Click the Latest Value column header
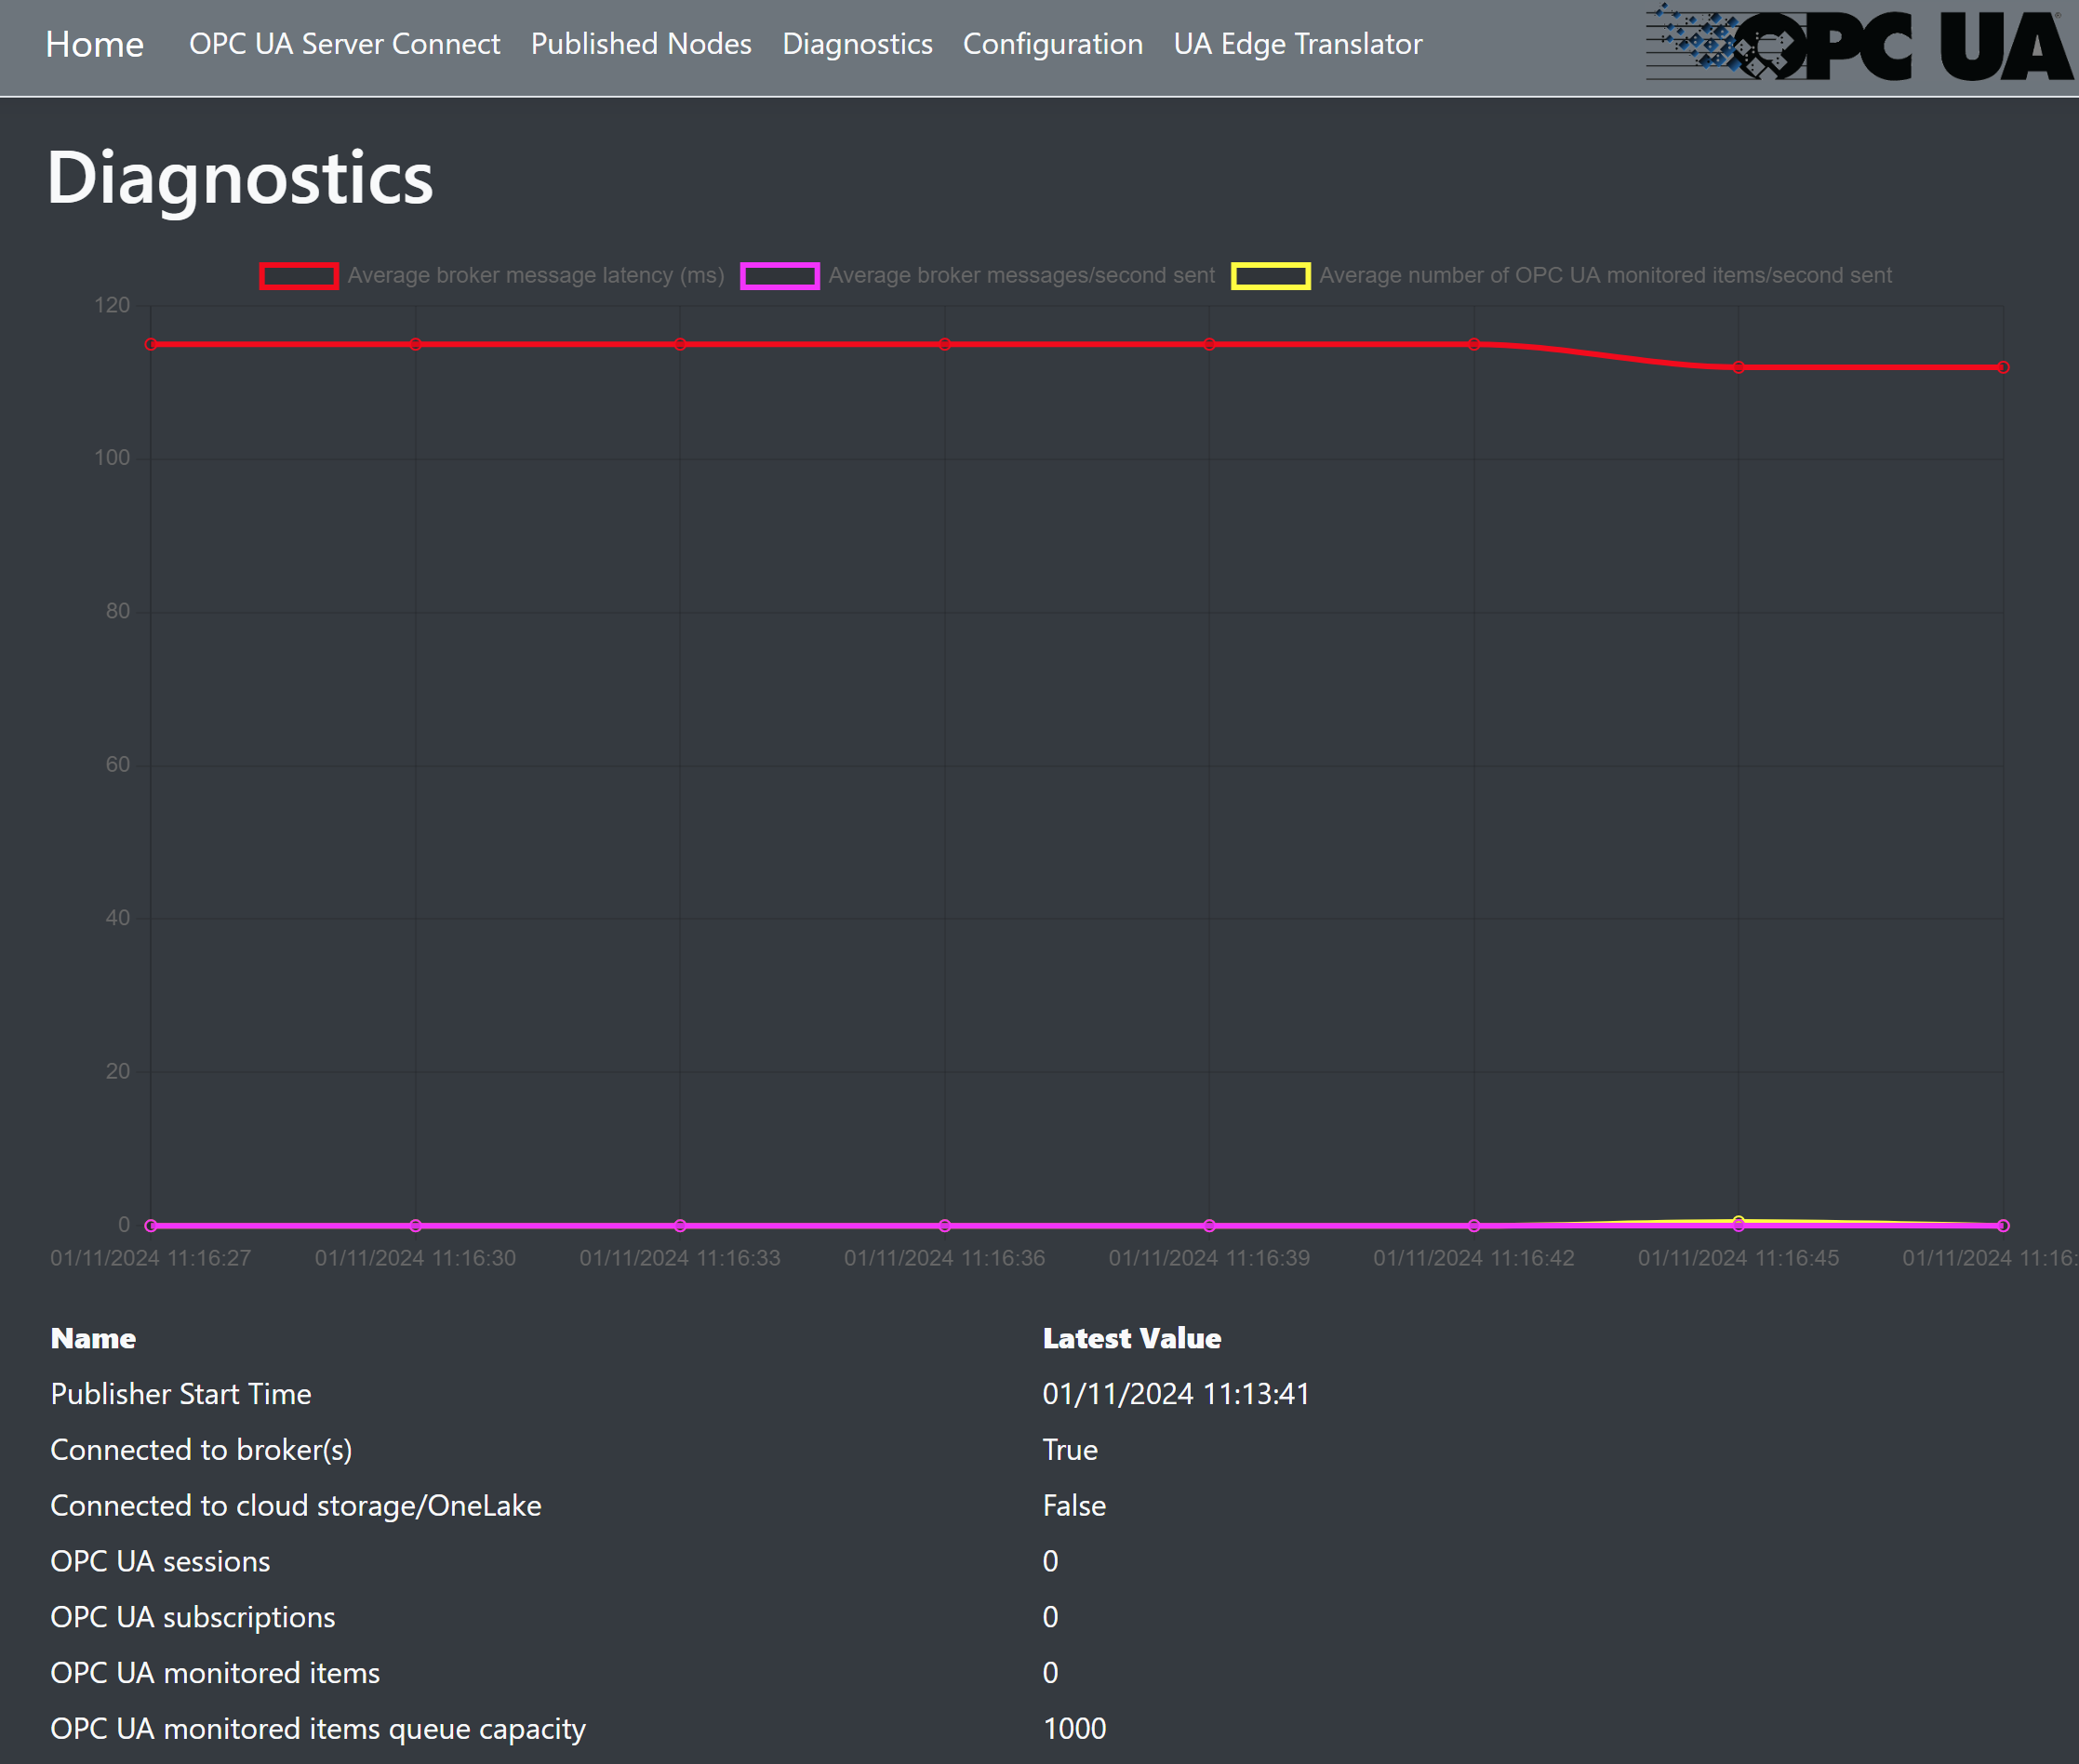Screen dimensions: 2079x1764 [1130, 1338]
